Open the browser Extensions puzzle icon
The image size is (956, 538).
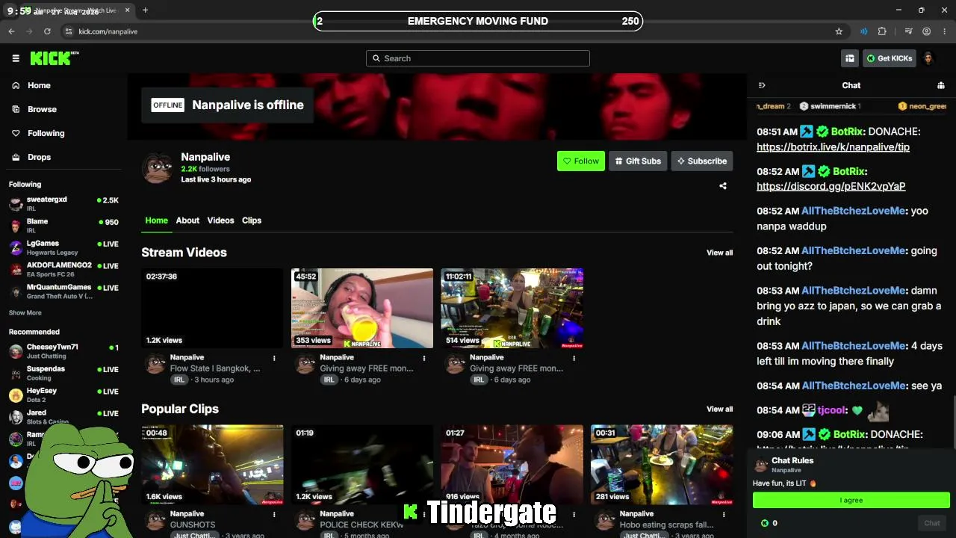pyautogui.click(x=882, y=31)
